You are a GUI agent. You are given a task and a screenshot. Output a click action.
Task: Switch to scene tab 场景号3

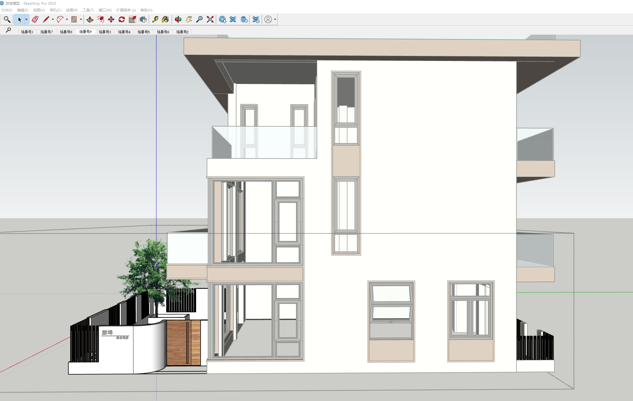pos(105,32)
